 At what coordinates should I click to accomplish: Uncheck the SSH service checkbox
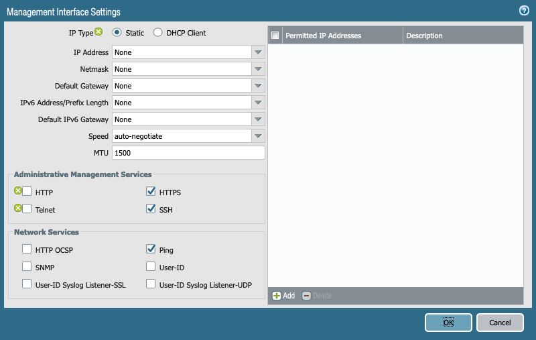[x=151, y=209]
